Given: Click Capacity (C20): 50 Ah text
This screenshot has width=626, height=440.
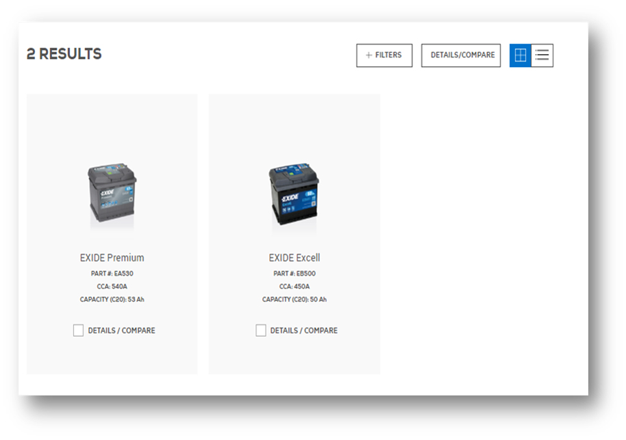Looking at the screenshot, I should [295, 299].
